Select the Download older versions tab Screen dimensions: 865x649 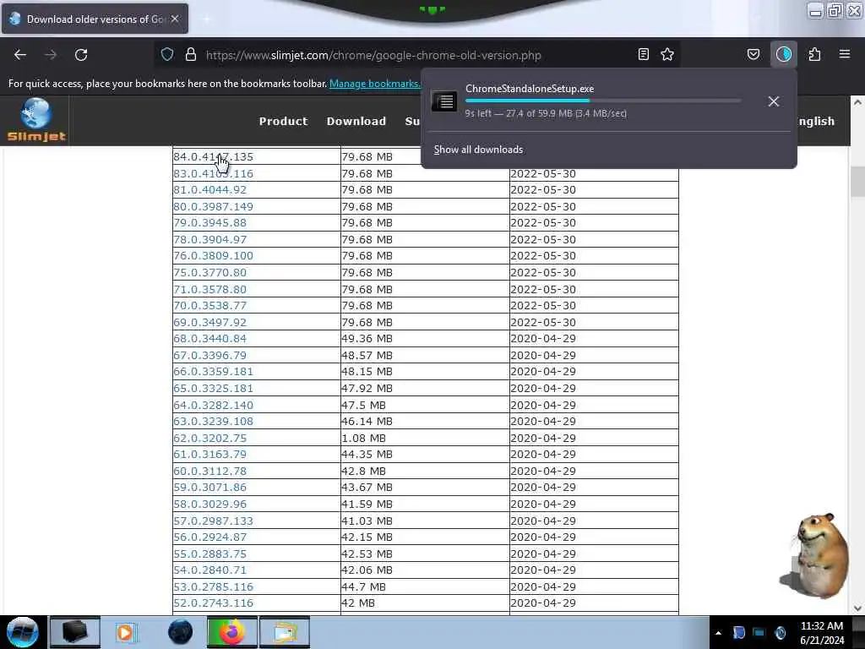pyautogui.click(x=95, y=19)
